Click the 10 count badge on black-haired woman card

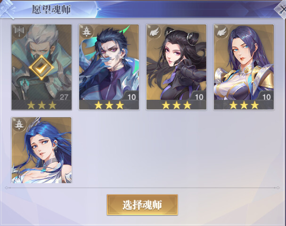coord(199,97)
